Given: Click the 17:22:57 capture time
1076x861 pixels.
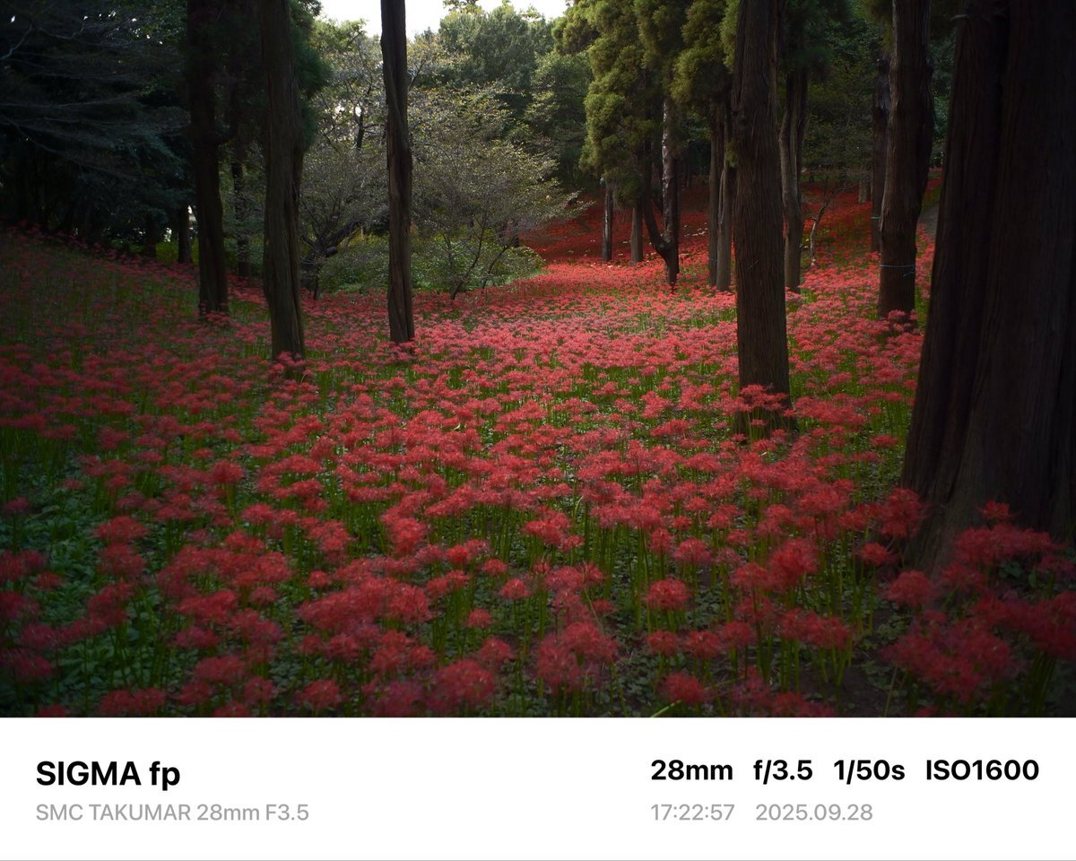Looking at the screenshot, I should (692, 813).
